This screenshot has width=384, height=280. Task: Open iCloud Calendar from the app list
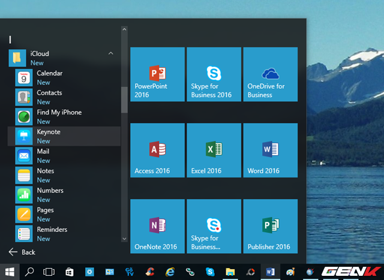[49, 77]
